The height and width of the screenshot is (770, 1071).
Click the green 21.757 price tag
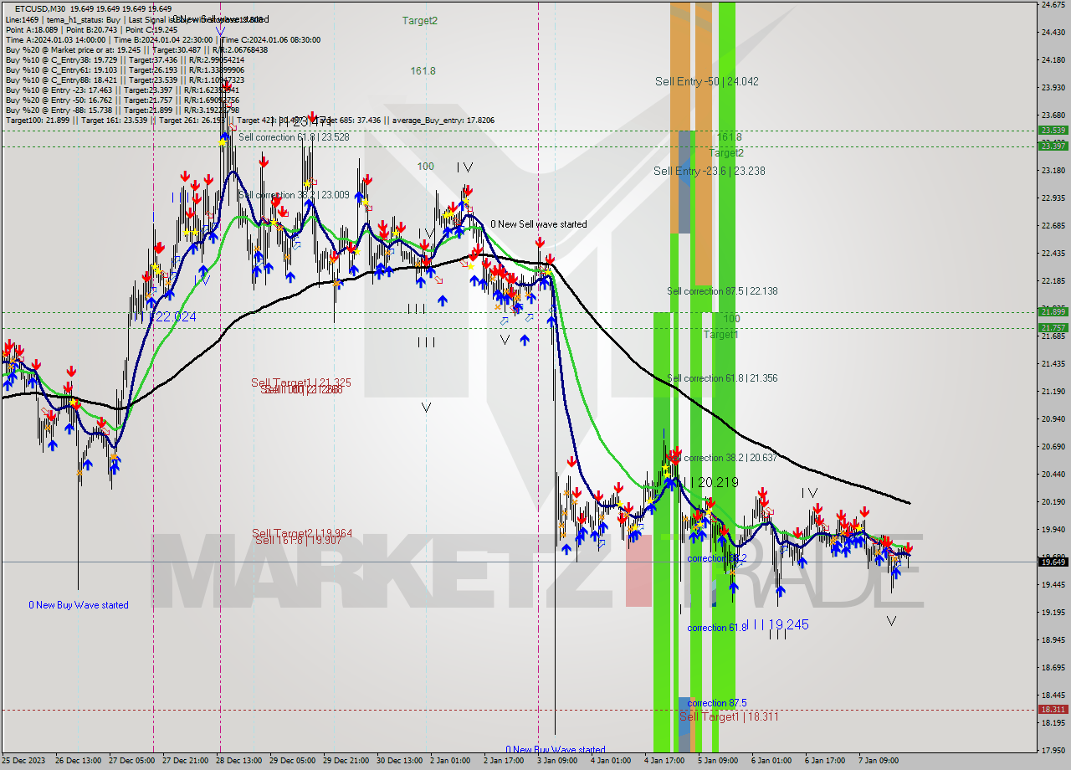[x=1053, y=327]
